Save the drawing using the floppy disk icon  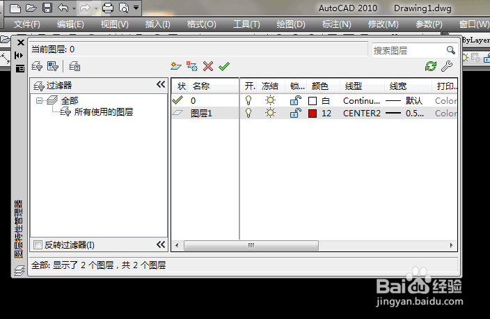point(47,8)
